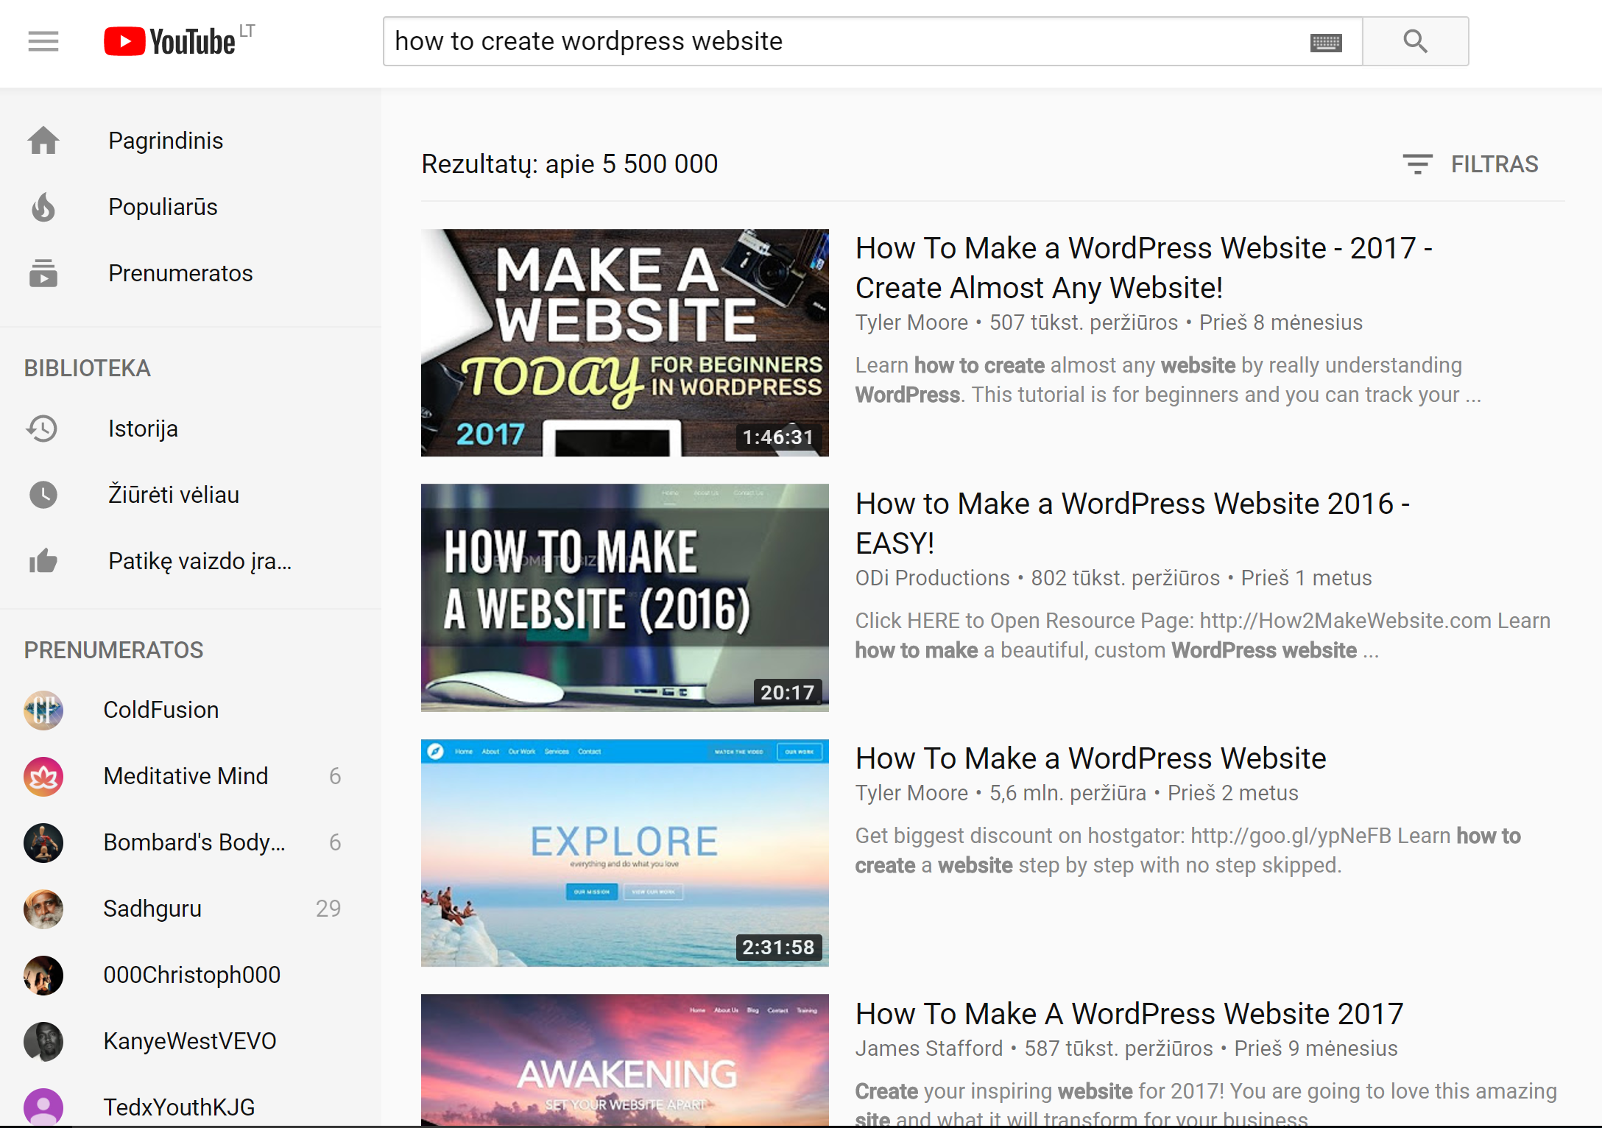Visit Tyler Moore channel from third result
This screenshot has width=1602, height=1128.
pyautogui.click(x=911, y=793)
